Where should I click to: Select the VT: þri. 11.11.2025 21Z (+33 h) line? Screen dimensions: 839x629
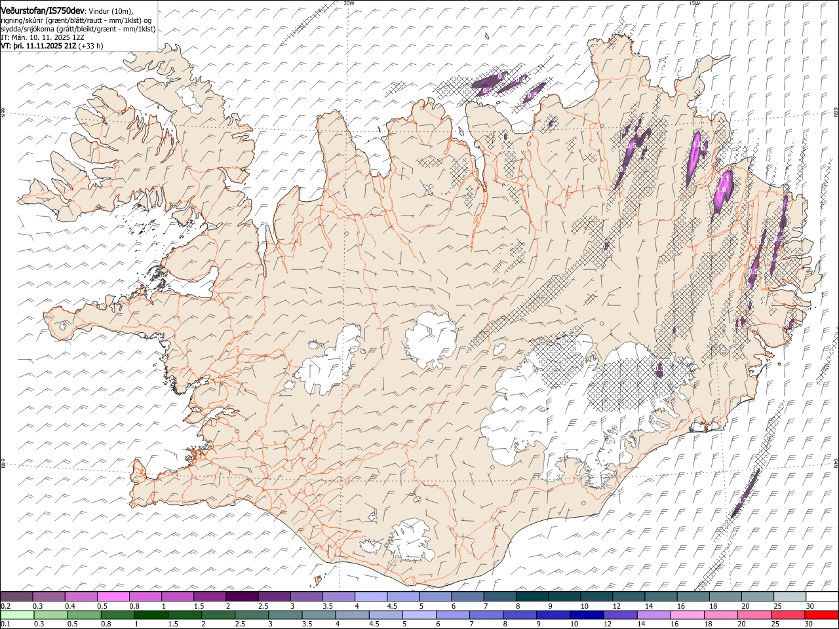pos(52,47)
